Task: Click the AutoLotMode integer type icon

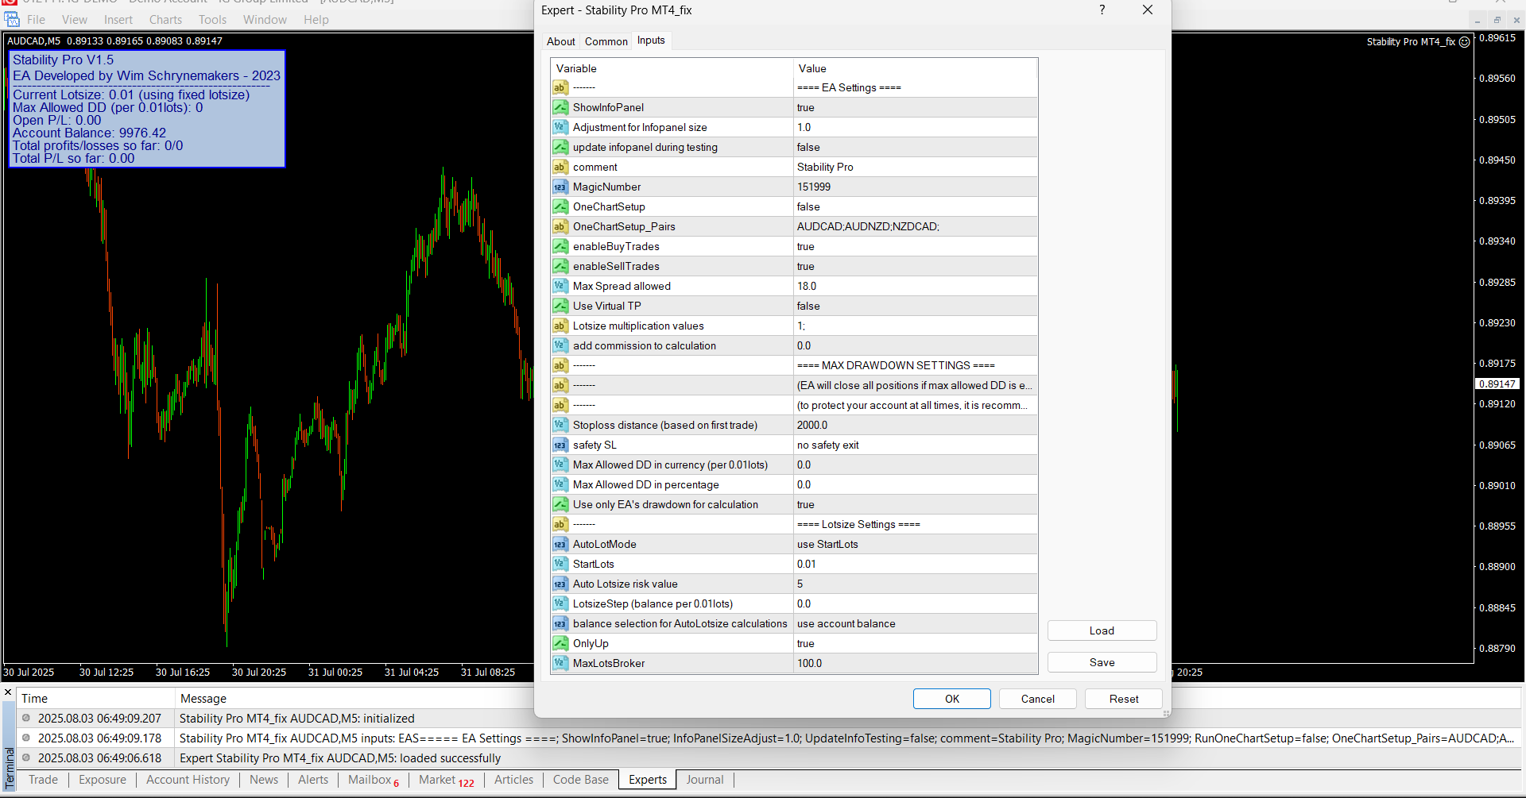Action: 560,544
